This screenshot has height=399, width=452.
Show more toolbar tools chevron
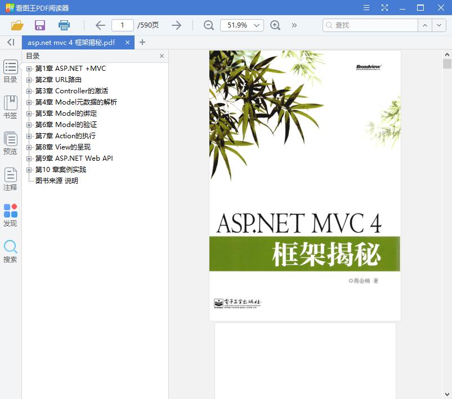294,25
